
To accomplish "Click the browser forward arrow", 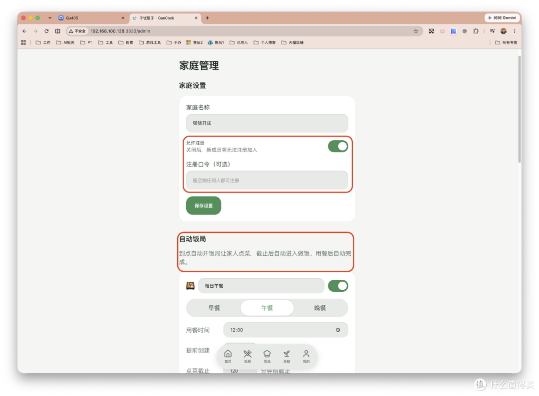I will [x=35, y=31].
